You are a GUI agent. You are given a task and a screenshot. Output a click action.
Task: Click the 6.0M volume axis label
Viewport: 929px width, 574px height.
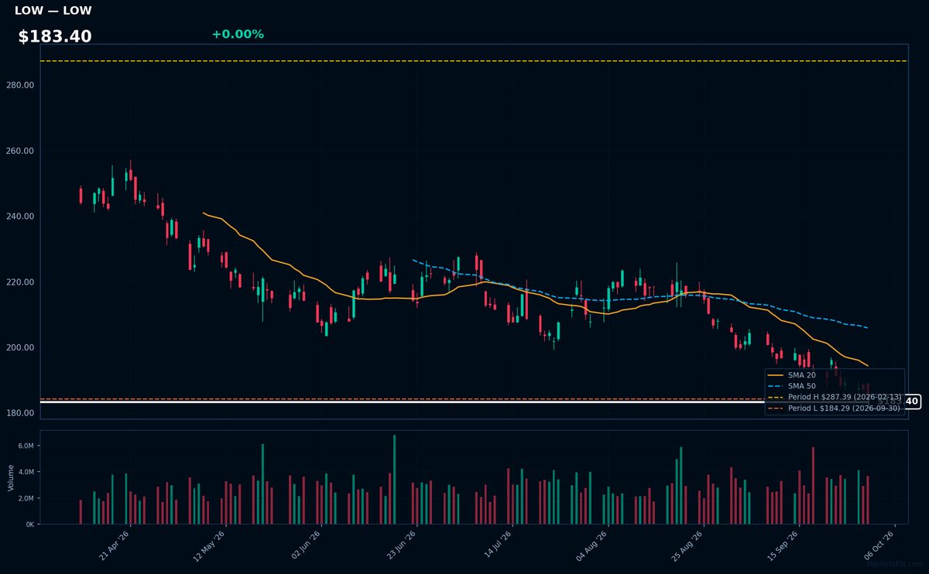tap(26, 446)
